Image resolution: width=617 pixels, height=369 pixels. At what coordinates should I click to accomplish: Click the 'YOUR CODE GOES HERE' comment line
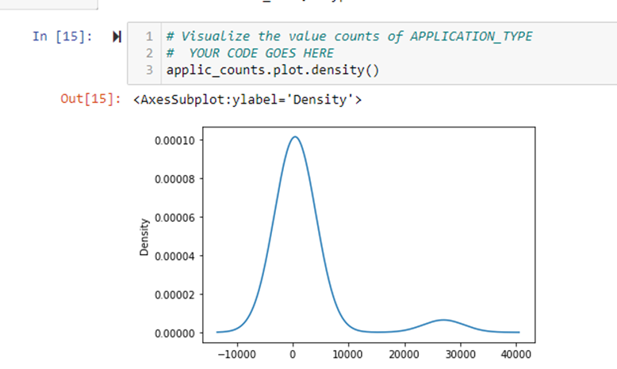pos(250,53)
